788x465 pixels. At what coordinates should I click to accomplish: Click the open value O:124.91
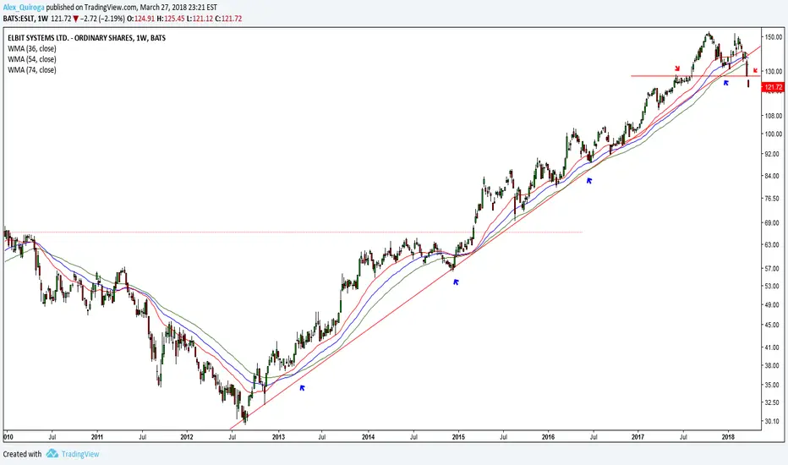point(142,19)
